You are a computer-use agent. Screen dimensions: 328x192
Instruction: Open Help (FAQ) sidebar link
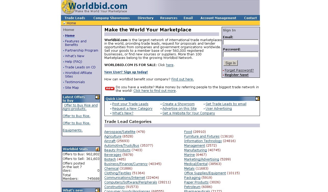click(x=74, y=62)
